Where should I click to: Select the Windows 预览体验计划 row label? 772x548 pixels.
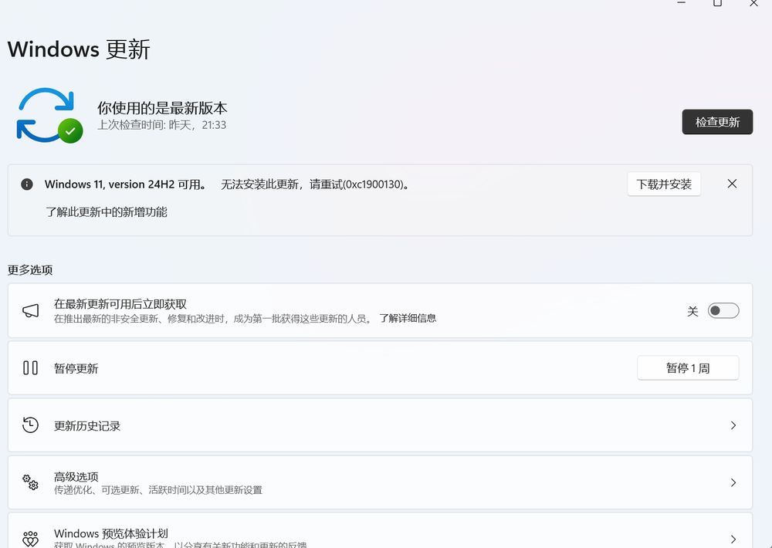tap(111, 534)
